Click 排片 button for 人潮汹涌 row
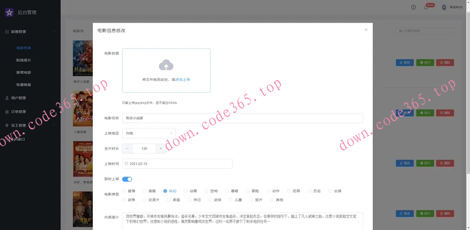Screen dimensions: 470x230 [425, 113]
